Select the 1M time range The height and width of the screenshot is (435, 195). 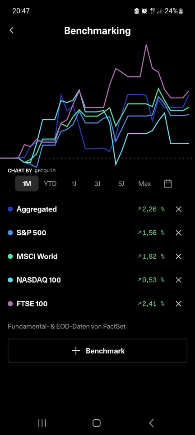pos(27,184)
